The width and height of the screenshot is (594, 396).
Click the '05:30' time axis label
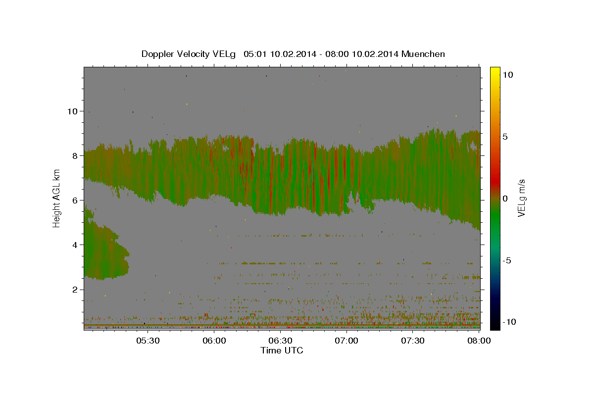148,341
